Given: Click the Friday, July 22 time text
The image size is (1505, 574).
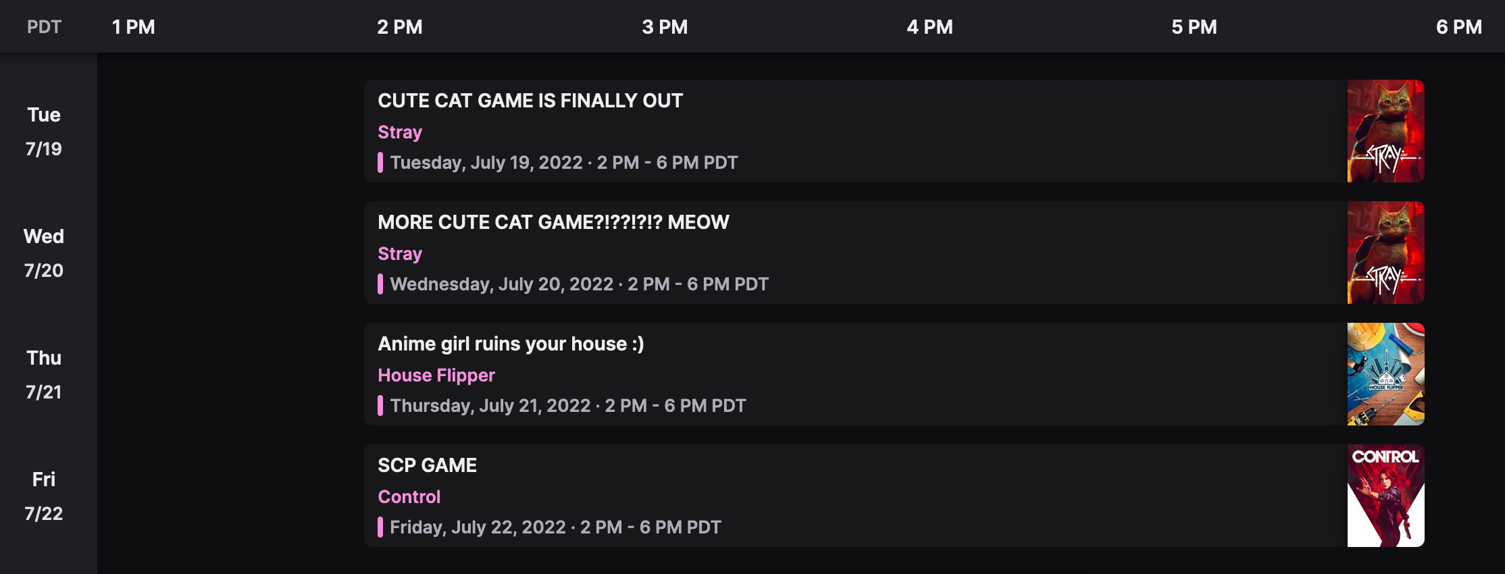Looking at the screenshot, I should (x=555, y=527).
